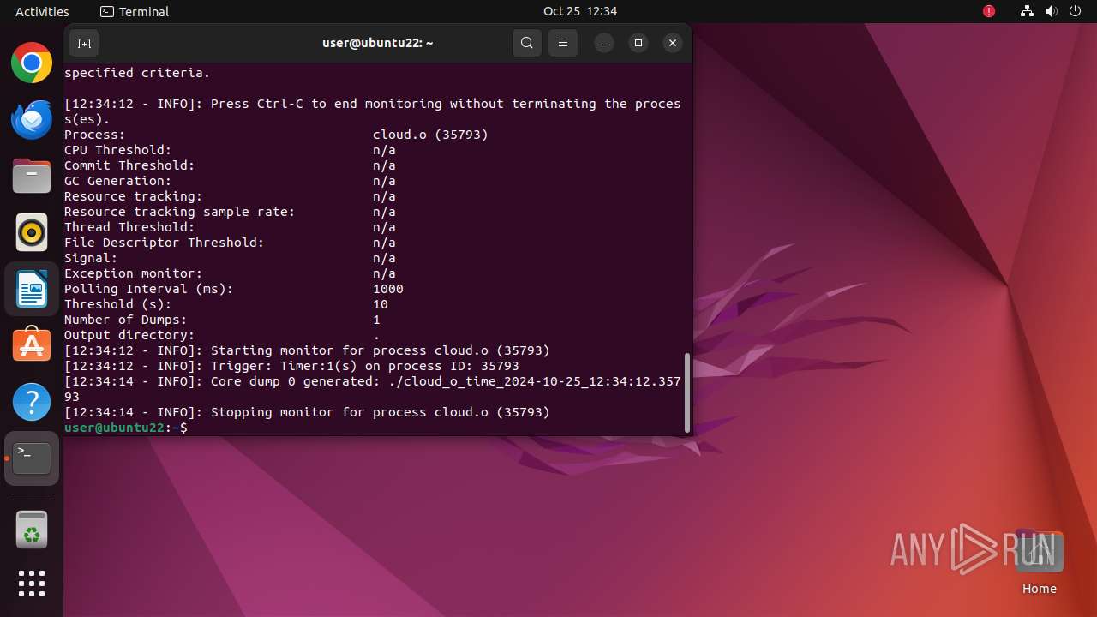Open Ubuntu Software store
This screenshot has height=617, width=1097.
pos(32,345)
